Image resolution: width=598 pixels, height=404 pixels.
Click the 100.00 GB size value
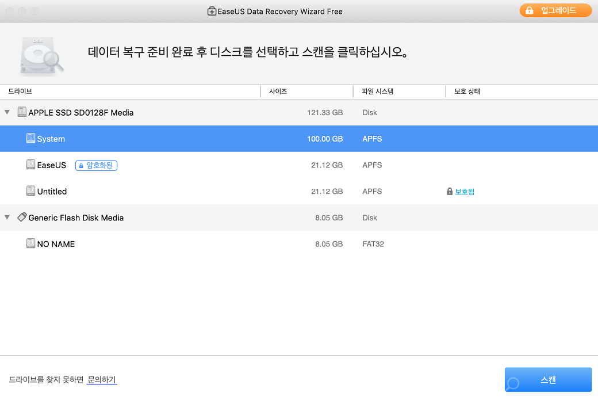point(325,139)
